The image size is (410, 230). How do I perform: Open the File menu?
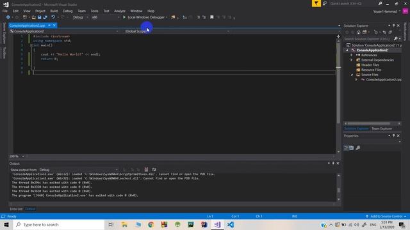pyautogui.click(x=5, y=11)
